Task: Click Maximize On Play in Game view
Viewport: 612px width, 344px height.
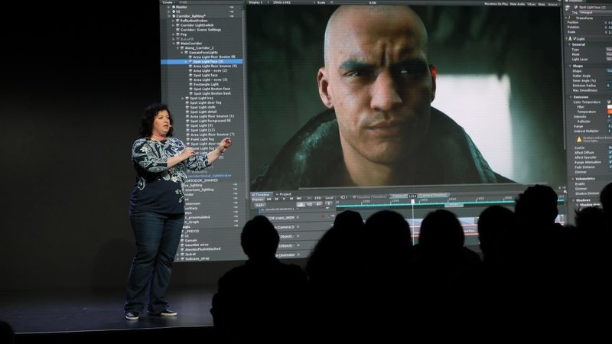Action: [x=496, y=4]
